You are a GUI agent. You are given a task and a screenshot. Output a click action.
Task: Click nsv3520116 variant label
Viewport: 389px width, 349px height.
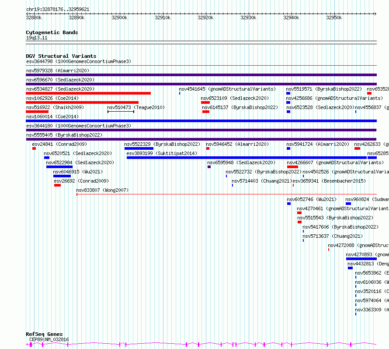click(372, 291)
